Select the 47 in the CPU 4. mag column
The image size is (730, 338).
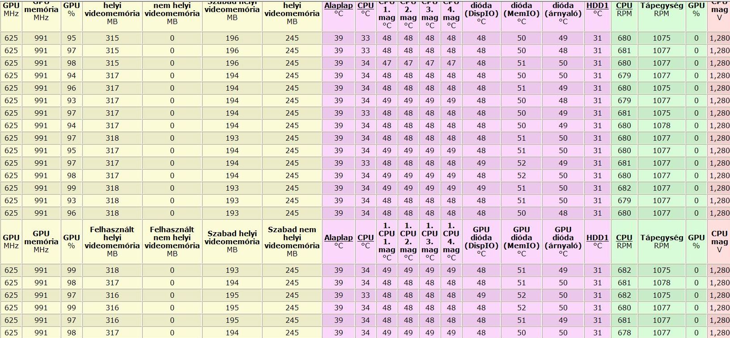[x=451, y=63]
